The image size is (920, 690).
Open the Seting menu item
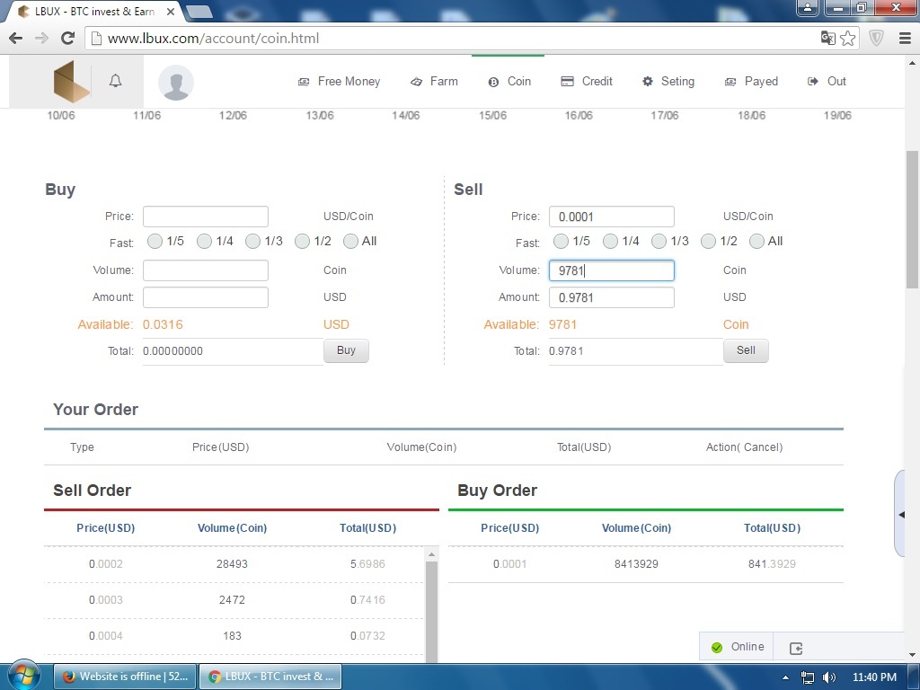668,82
